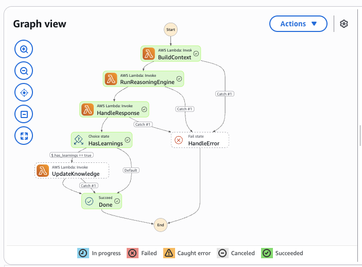The width and height of the screenshot is (362, 267).
Task: Click the In progress legend icon
Action: click(83, 253)
